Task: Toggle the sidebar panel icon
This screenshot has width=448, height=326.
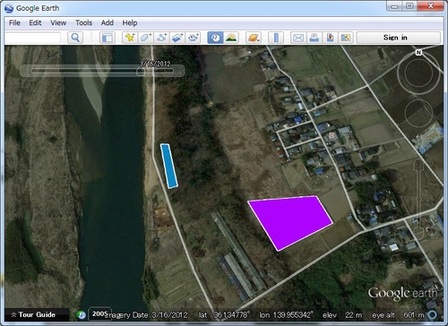Action: [108, 38]
